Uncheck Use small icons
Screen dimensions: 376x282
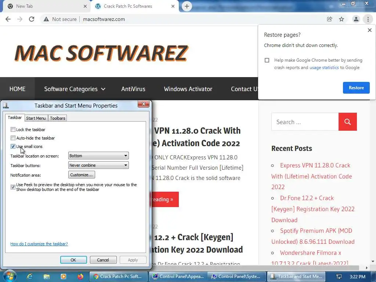click(x=13, y=146)
